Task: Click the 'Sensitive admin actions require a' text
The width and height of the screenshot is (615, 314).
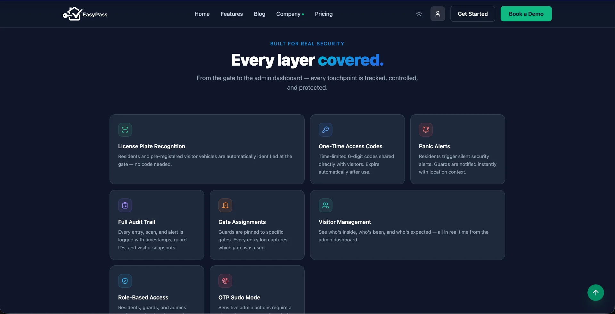Action: click(x=255, y=308)
